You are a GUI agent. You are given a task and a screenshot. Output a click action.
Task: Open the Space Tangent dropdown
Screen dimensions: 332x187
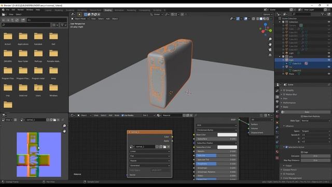click(315, 131)
